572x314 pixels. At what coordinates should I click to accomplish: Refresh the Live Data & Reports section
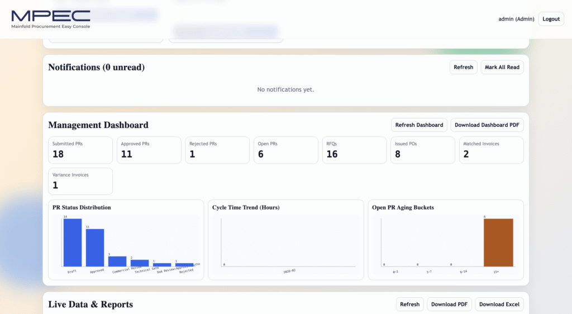409,305
